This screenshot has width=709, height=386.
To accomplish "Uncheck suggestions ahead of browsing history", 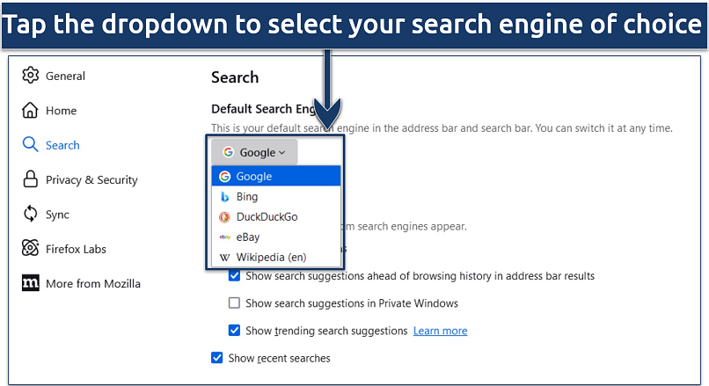I will (x=234, y=276).
